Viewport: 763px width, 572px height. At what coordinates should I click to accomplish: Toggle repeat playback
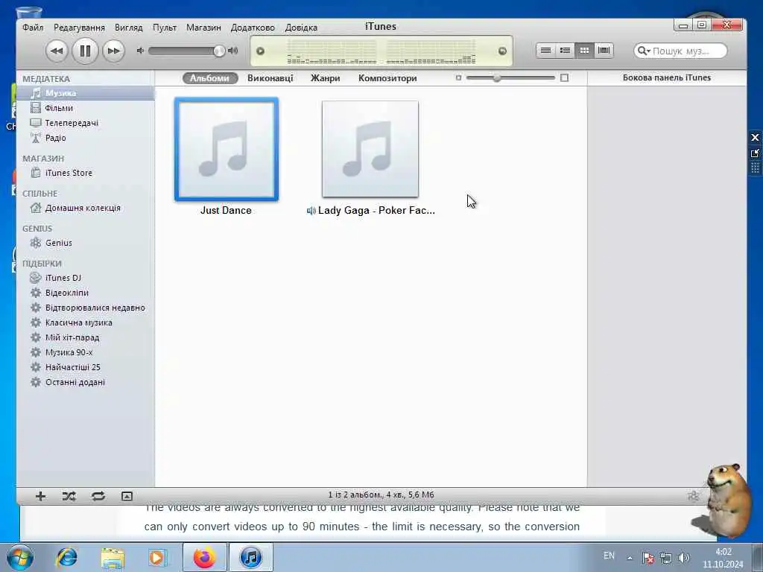click(98, 496)
